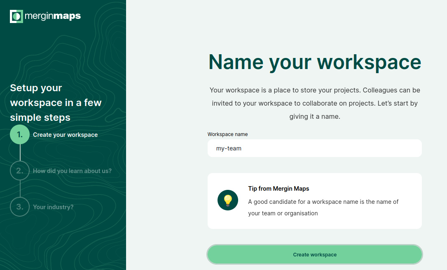Click the lightbulb tip icon
Image resolution: width=447 pixels, height=270 pixels.
coord(228,200)
